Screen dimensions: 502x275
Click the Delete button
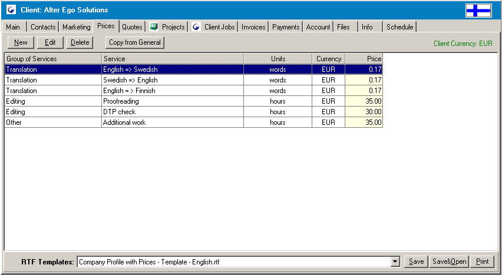coord(80,42)
